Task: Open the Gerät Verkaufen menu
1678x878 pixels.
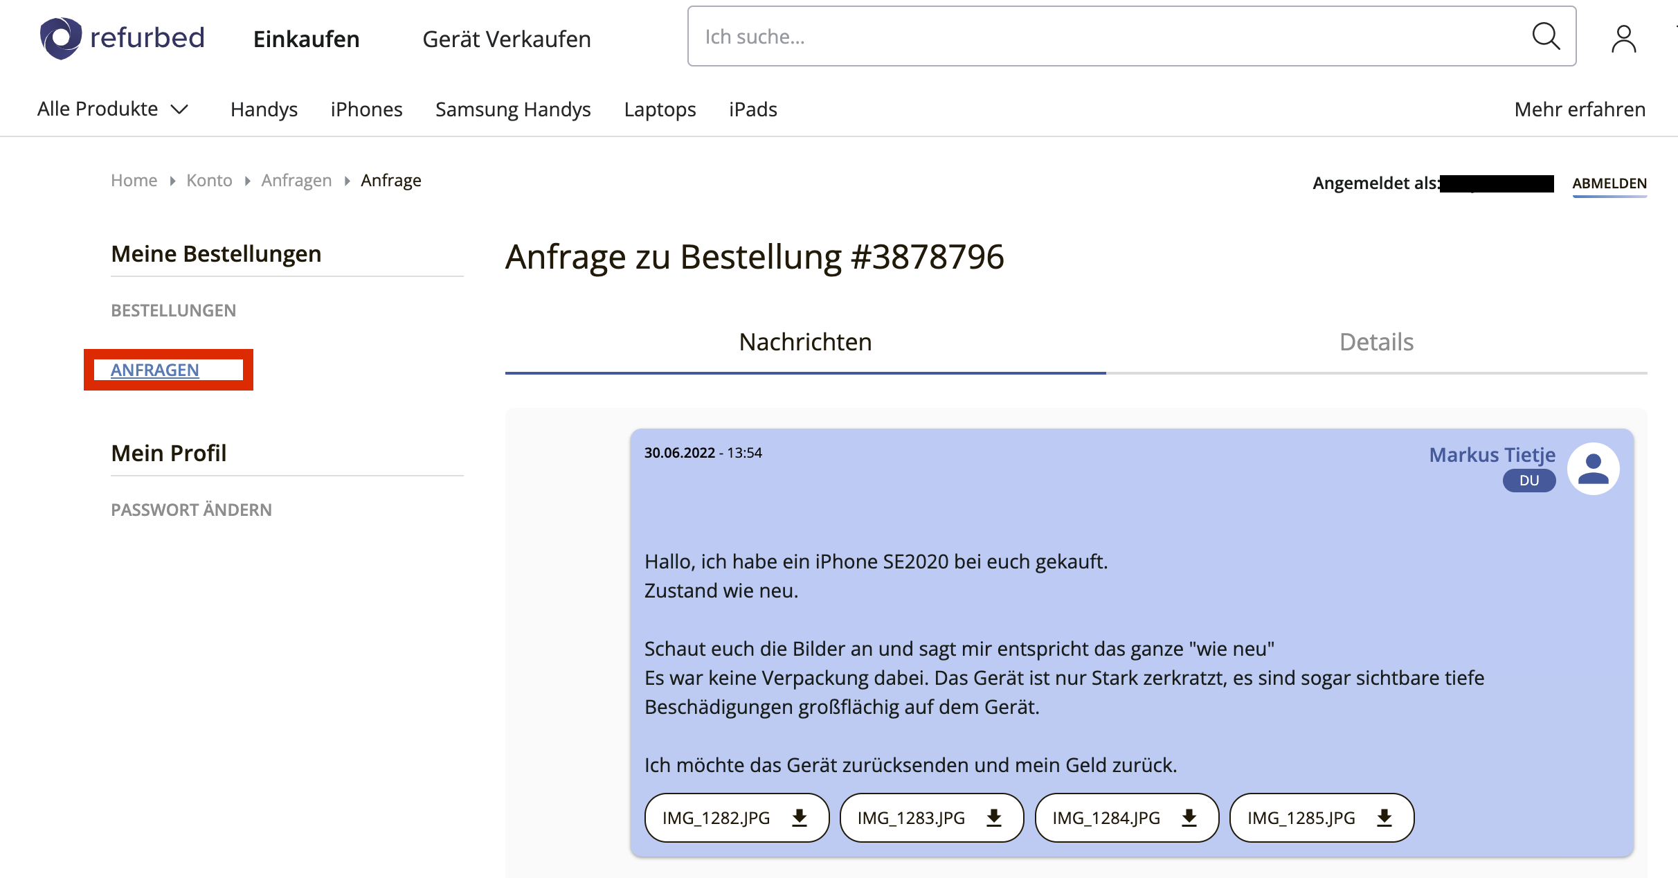Action: coord(507,39)
